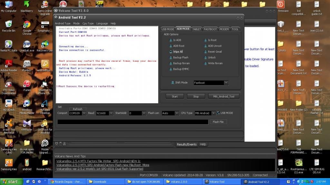Screen dimensions: 330x185
Task: Open the Baud rate 921600 dropdown
Action: tap(111, 113)
